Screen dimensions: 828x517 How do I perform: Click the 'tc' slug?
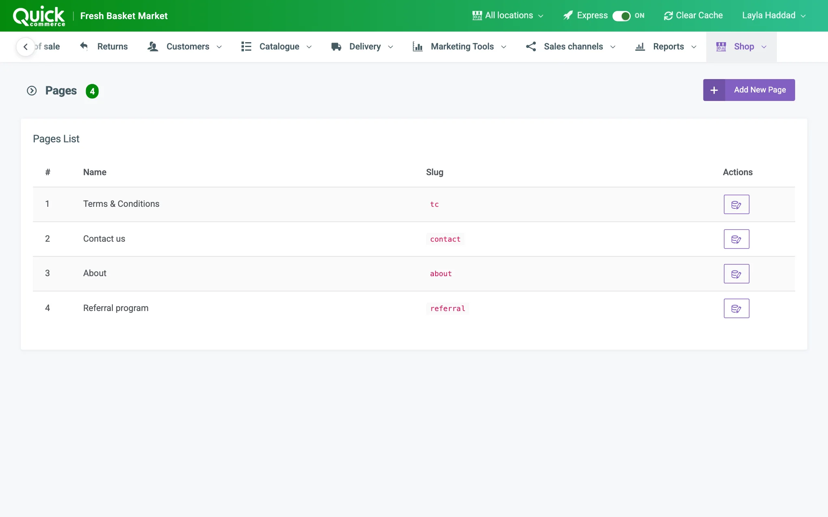[x=434, y=204]
